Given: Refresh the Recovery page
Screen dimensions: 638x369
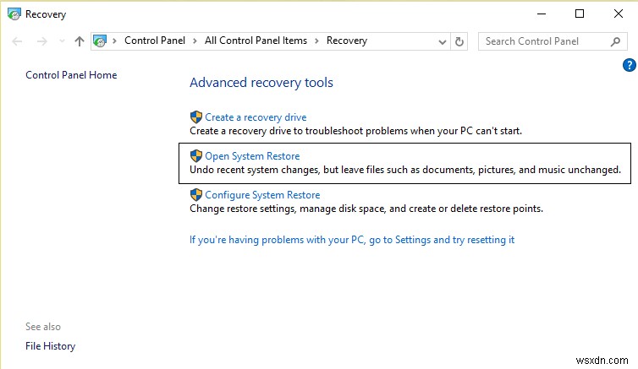Looking at the screenshot, I should (459, 41).
